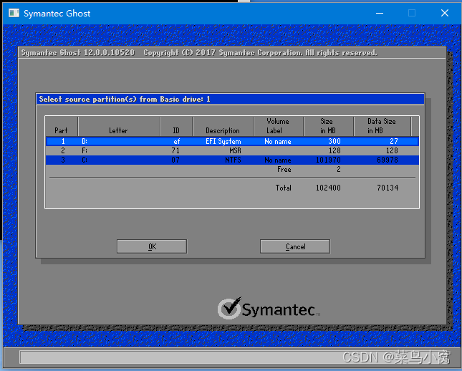This screenshot has width=462, height=371.
Task: Click the Data Size in MB header
Action: 381,126
